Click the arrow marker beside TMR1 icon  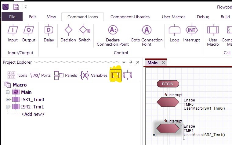pyautogui.click(x=155, y=135)
